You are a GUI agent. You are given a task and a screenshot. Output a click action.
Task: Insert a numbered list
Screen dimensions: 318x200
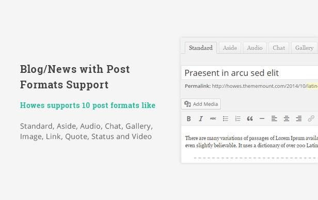237,118
